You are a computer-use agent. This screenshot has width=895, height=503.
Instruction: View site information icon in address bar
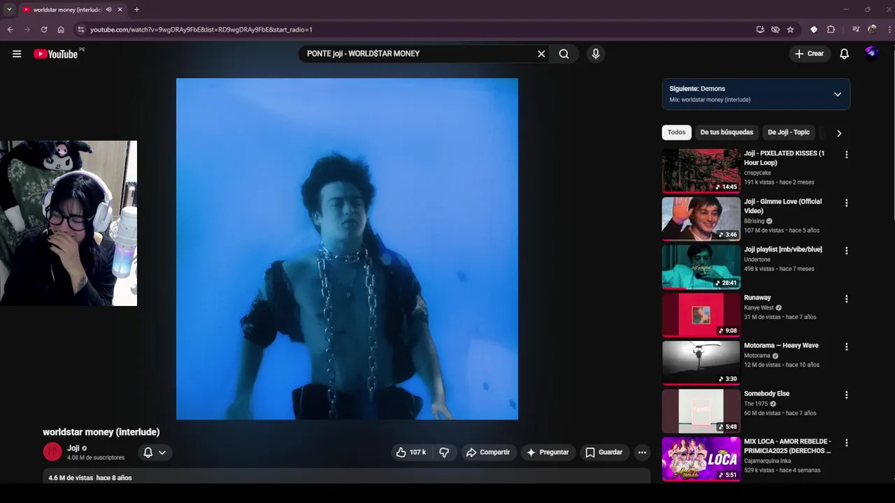tap(81, 29)
